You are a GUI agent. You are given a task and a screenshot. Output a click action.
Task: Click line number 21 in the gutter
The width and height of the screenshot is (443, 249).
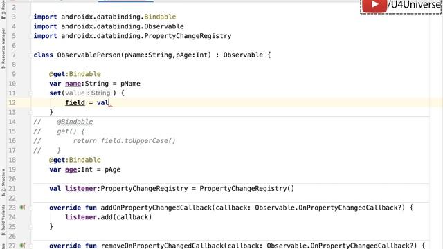pos(12,189)
